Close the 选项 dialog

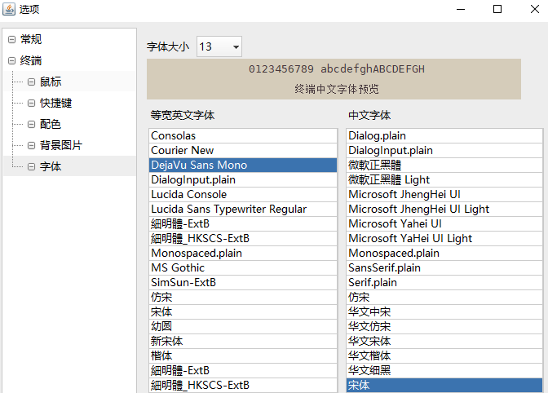(535, 9)
